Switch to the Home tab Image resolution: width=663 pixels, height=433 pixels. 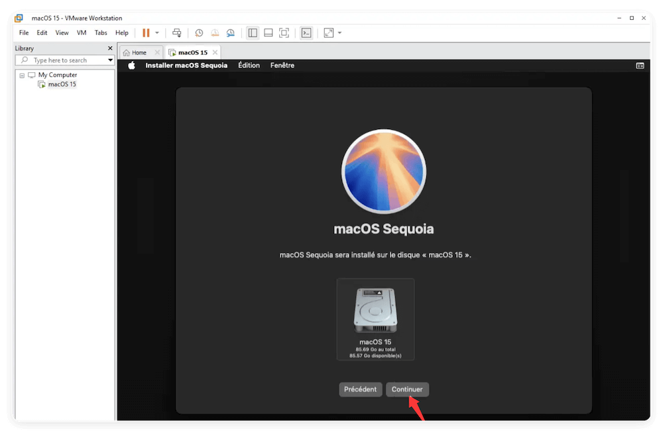[x=139, y=52]
